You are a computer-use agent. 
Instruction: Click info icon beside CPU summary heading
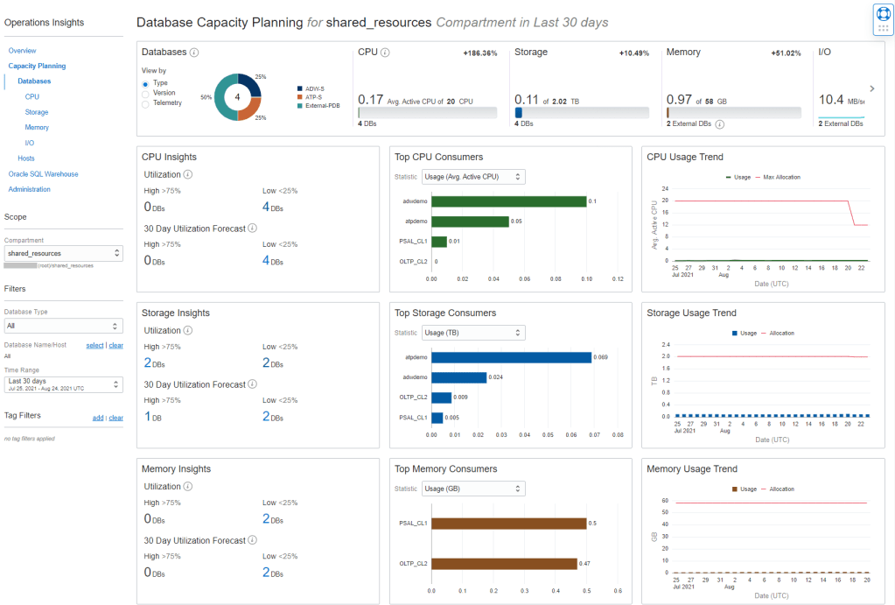point(385,53)
